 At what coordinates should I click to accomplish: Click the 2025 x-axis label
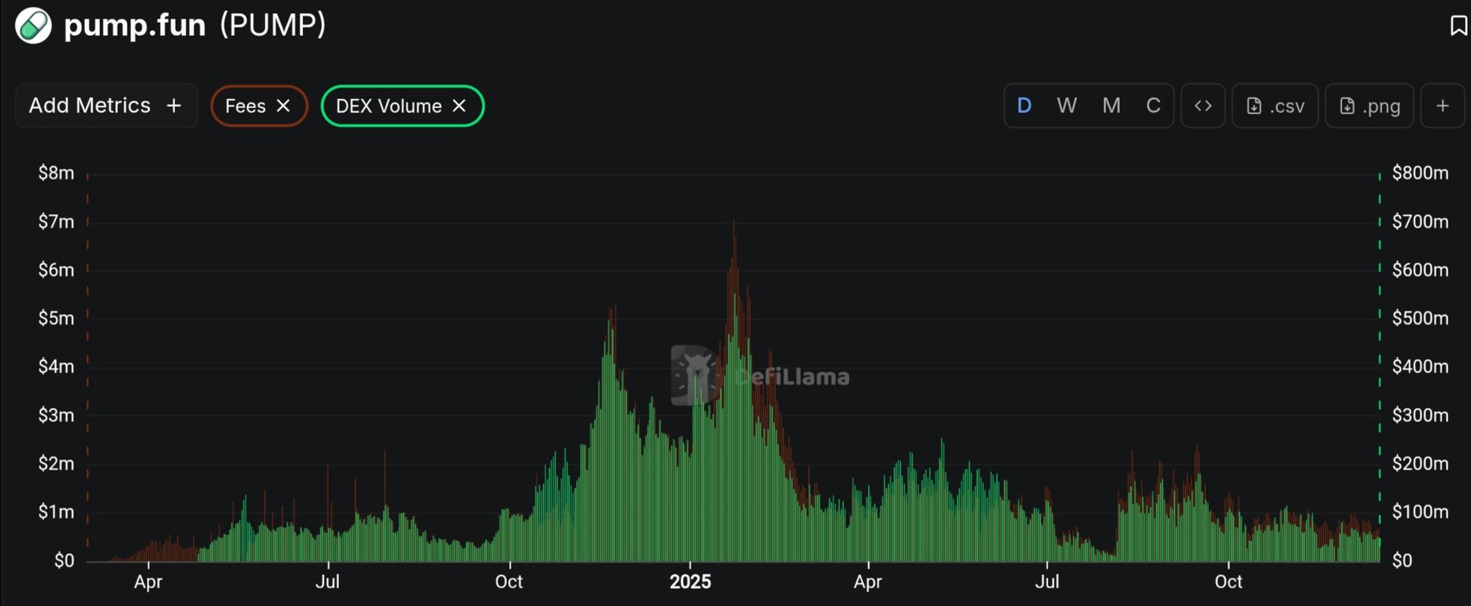[690, 582]
